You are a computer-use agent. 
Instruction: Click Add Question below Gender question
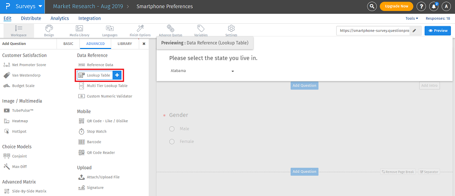[x=304, y=172]
